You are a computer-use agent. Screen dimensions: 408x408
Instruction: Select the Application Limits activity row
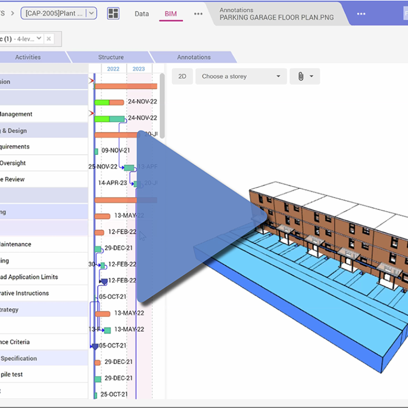(44, 277)
